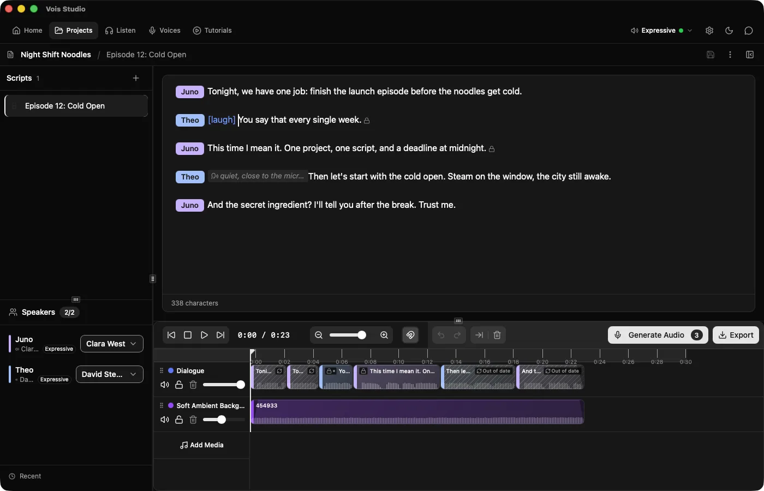Screen dimensions: 764x491
Task: Open the three-dot more options menu
Action: click(x=730, y=55)
